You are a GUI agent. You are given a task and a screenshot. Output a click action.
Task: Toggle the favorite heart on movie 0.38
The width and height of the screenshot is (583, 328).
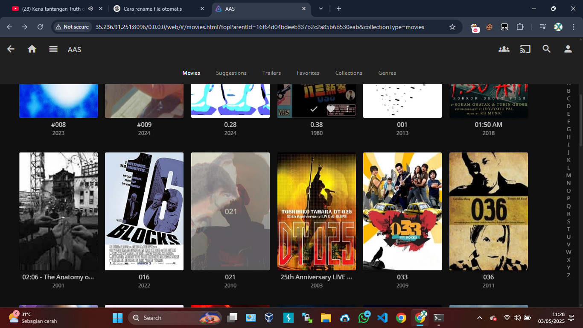(331, 109)
